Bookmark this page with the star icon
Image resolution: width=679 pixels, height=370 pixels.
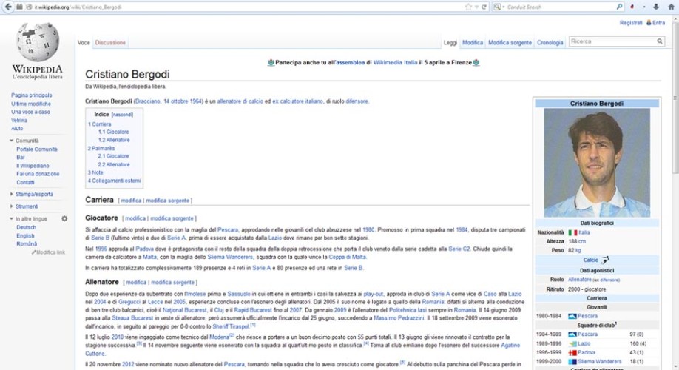click(468, 7)
